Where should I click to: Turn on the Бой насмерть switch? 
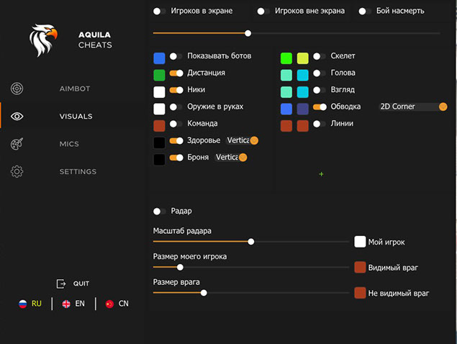tap(365, 12)
